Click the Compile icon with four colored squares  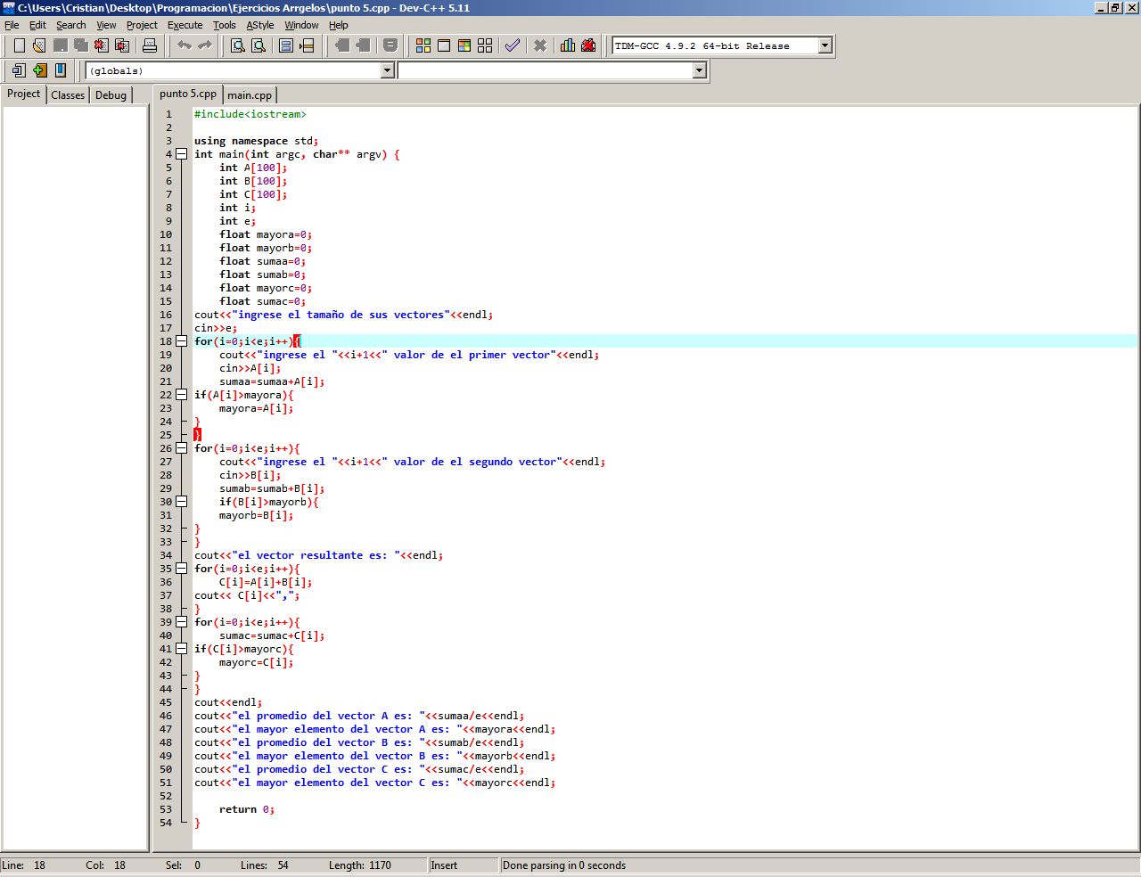[x=423, y=45]
